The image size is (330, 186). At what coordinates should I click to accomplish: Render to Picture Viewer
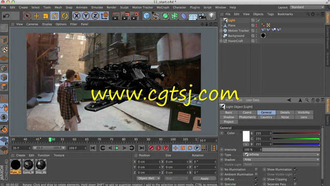125,16
